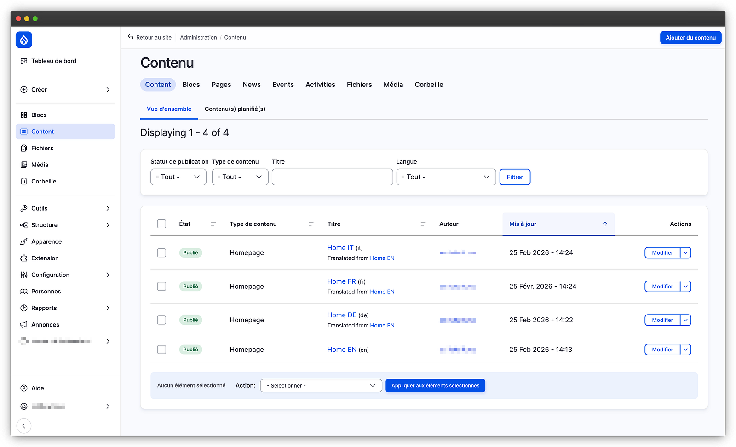Open the Home DE title link

pos(342,315)
